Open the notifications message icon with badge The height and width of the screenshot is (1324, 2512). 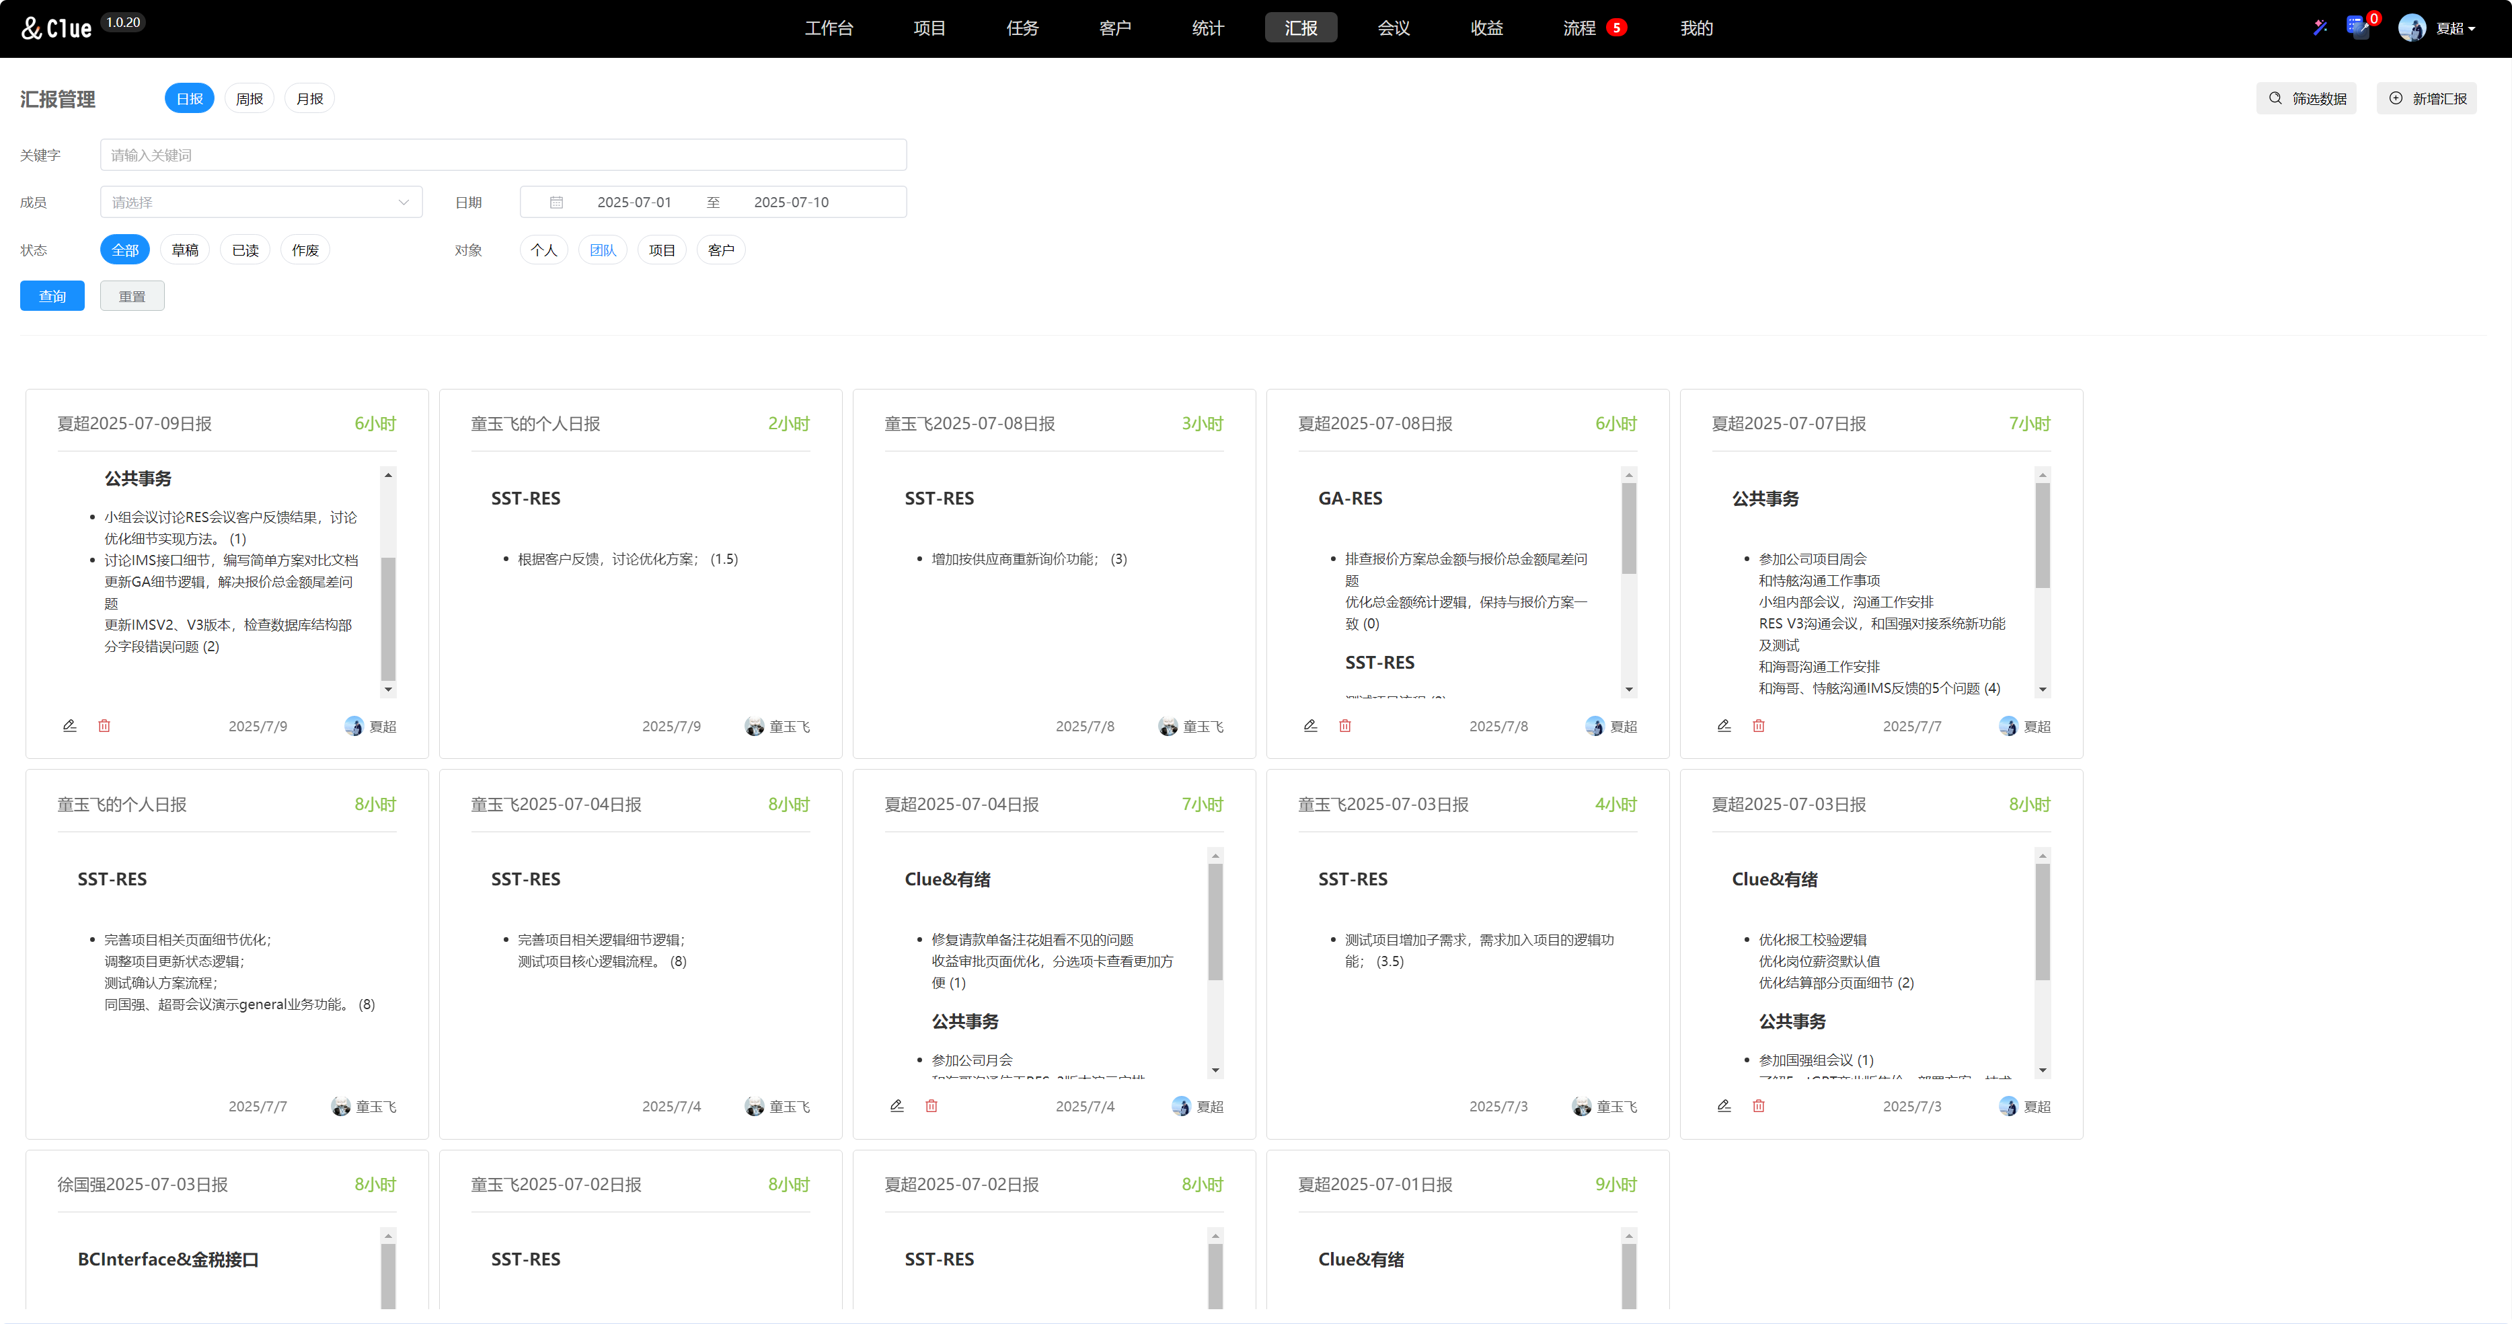tap(2358, 28)
